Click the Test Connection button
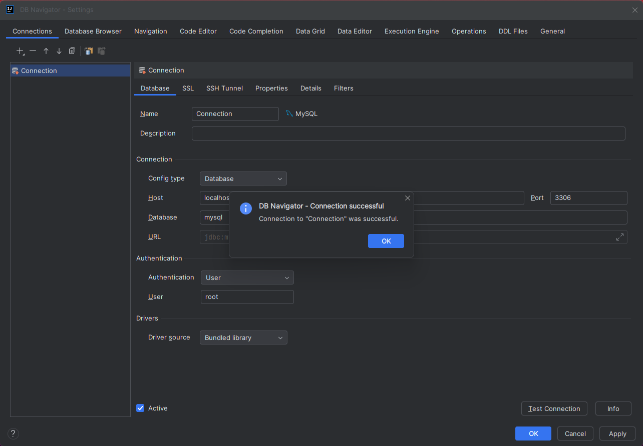Viewport: 643px width, 446px height. point(554,408)
